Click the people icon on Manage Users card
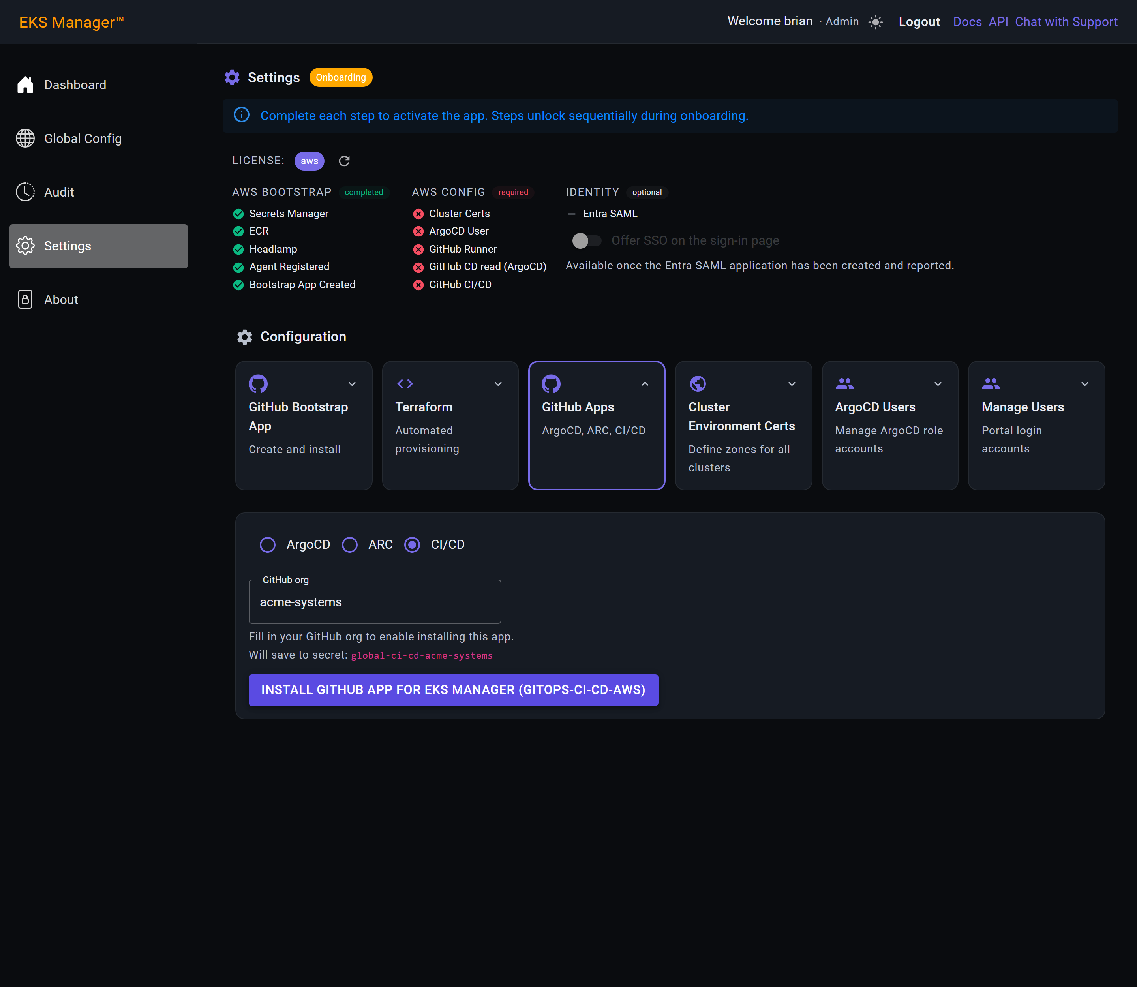The height and width of the screenshot is (987, 1137). pyautogui.click(x=991, y=383)
